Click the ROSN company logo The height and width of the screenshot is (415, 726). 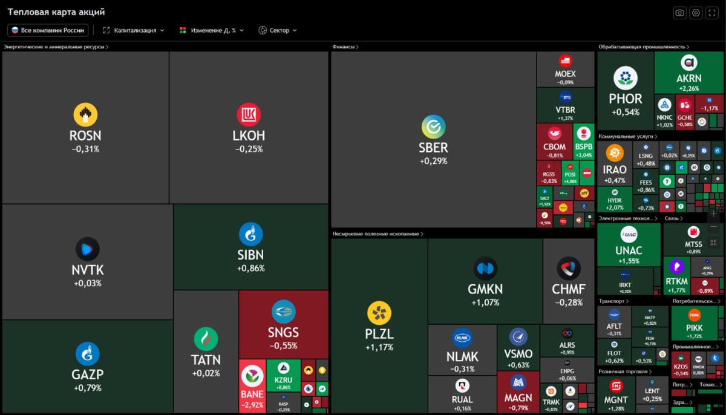pos(85,115)
